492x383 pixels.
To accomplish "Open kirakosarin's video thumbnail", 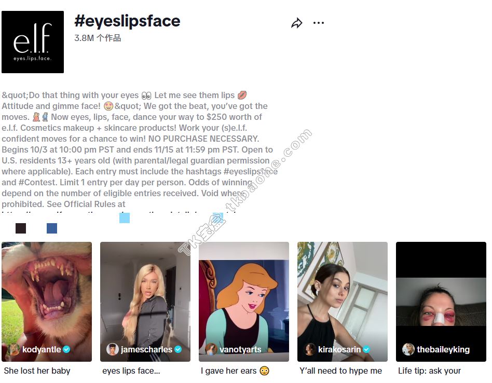I will 343,302.
